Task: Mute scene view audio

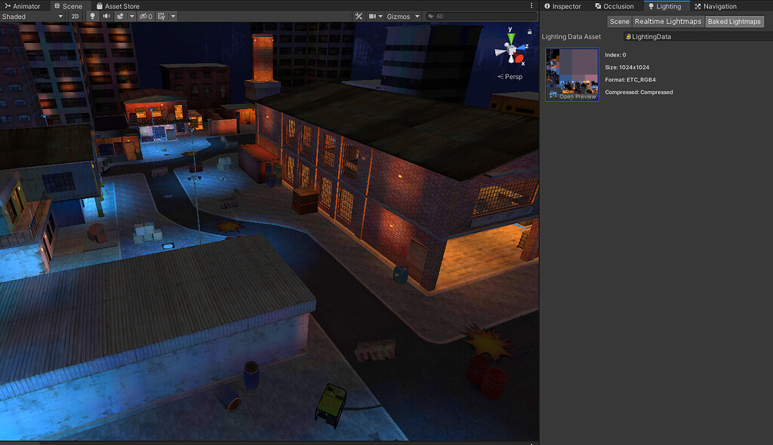Action: [105, 16]
